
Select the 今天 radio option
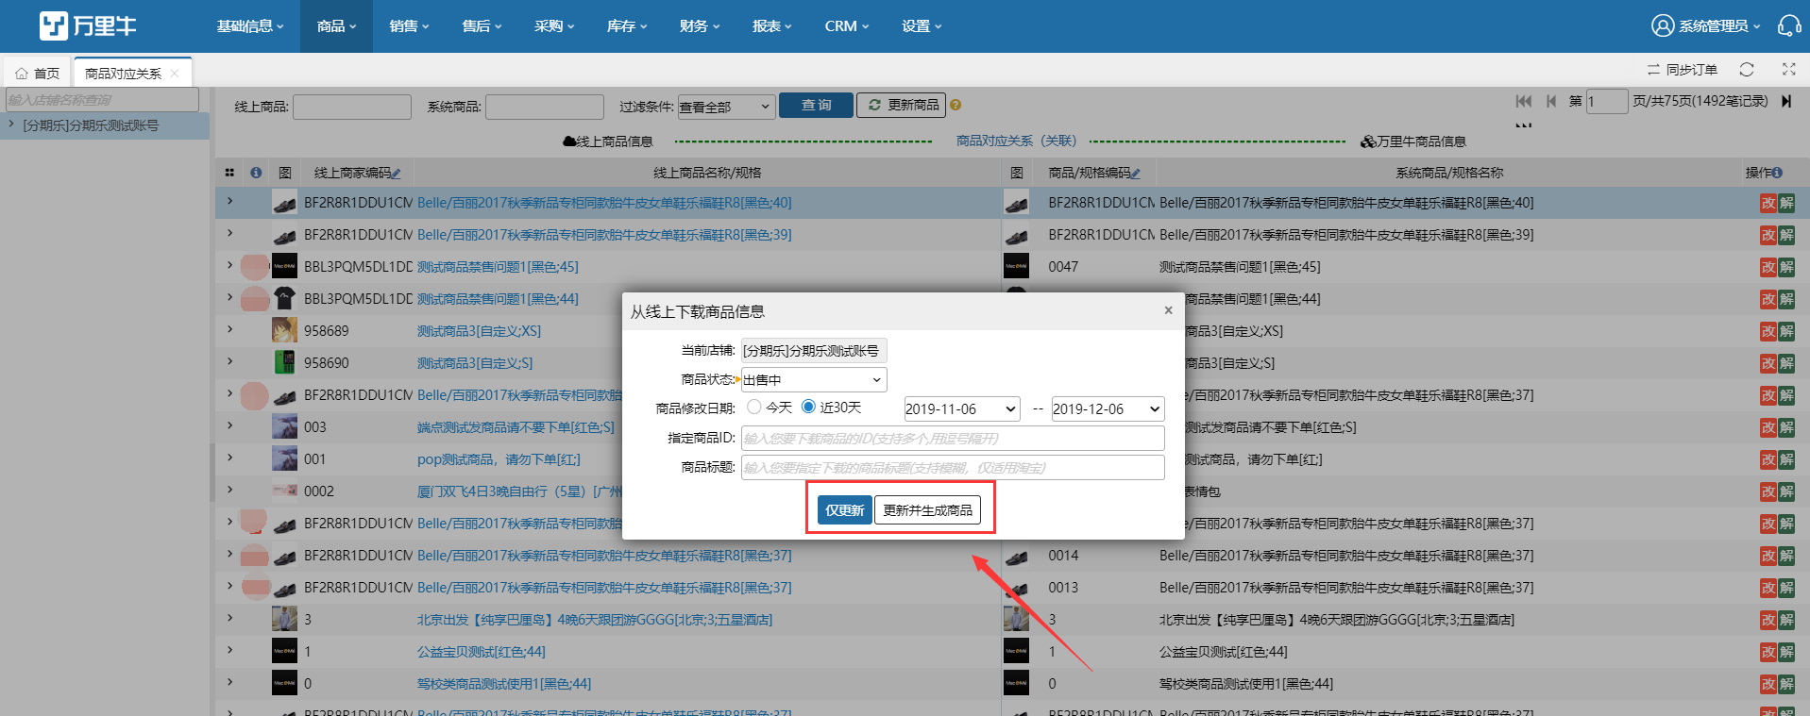753,407
